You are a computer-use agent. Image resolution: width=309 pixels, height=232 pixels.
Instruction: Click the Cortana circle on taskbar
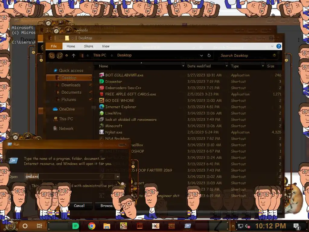click(25, 226)
